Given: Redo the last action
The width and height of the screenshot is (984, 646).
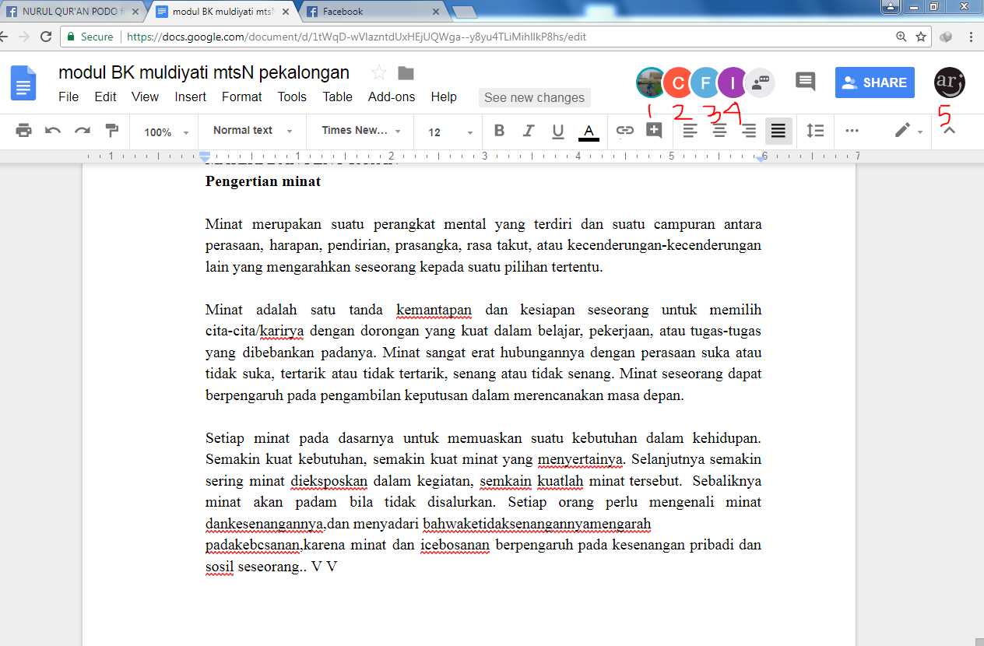Looking at the screenshot, I should (x=83, y=131).
